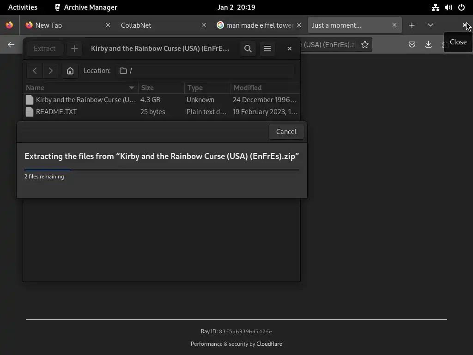Expand the list all tabs dropdown

pos(431,25)
